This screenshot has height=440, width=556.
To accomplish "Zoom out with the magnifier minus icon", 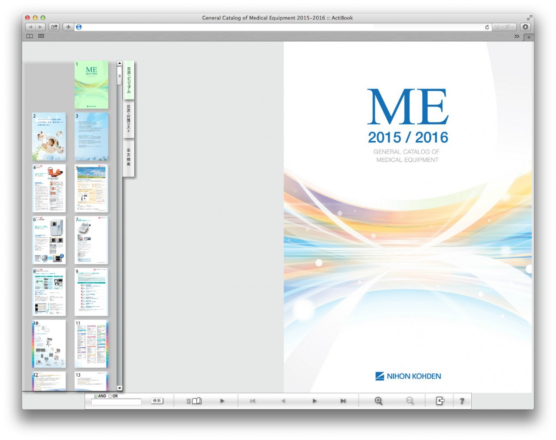I will pos(410,401).
